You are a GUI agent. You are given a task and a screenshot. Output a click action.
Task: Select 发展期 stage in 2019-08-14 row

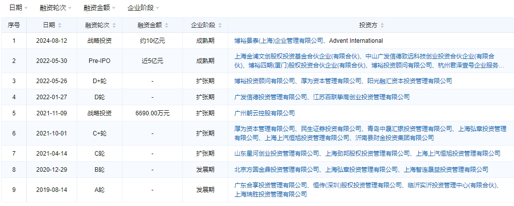tap(206, 189)
